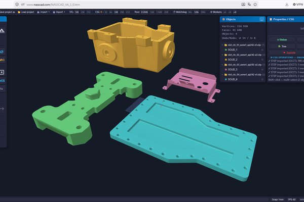This screenshot has height=202, width=304.
Task: Collapse nist_ctc_03_asme1_ap242-e2.stp folder
Action: pos(222,65)
